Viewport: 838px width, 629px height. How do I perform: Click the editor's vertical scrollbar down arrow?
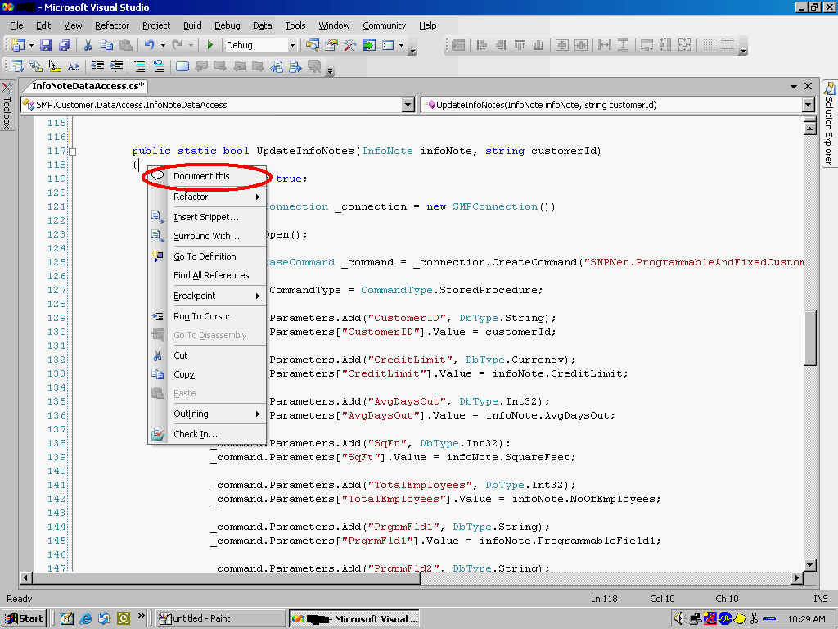[x=809, y=564]
